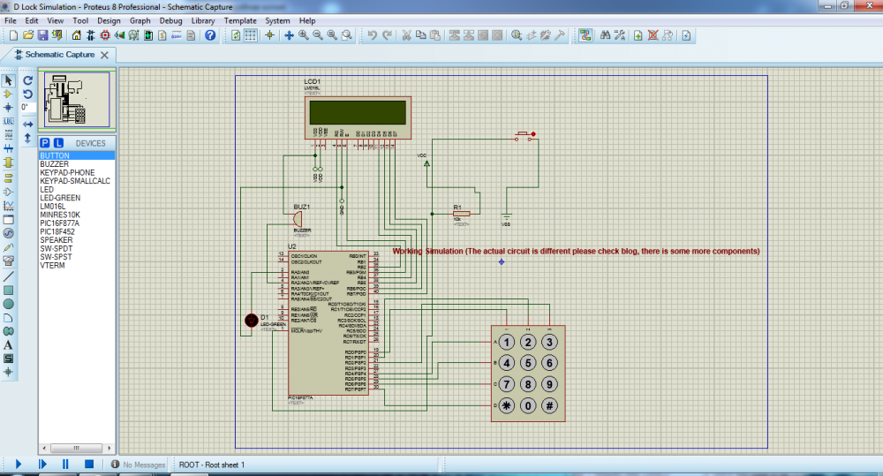Click the 'P' pick devices button
Image resolution: width=883 pixels, height=476 pixels.
[45, 143]
